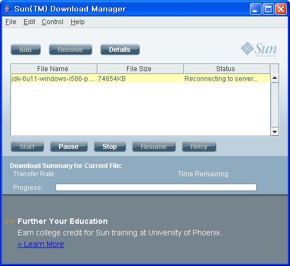Select the jdk-6u11-windows-i586-p file row
Image resolution: width=290 pixels, height=266 pixels.
click(141, 79)
